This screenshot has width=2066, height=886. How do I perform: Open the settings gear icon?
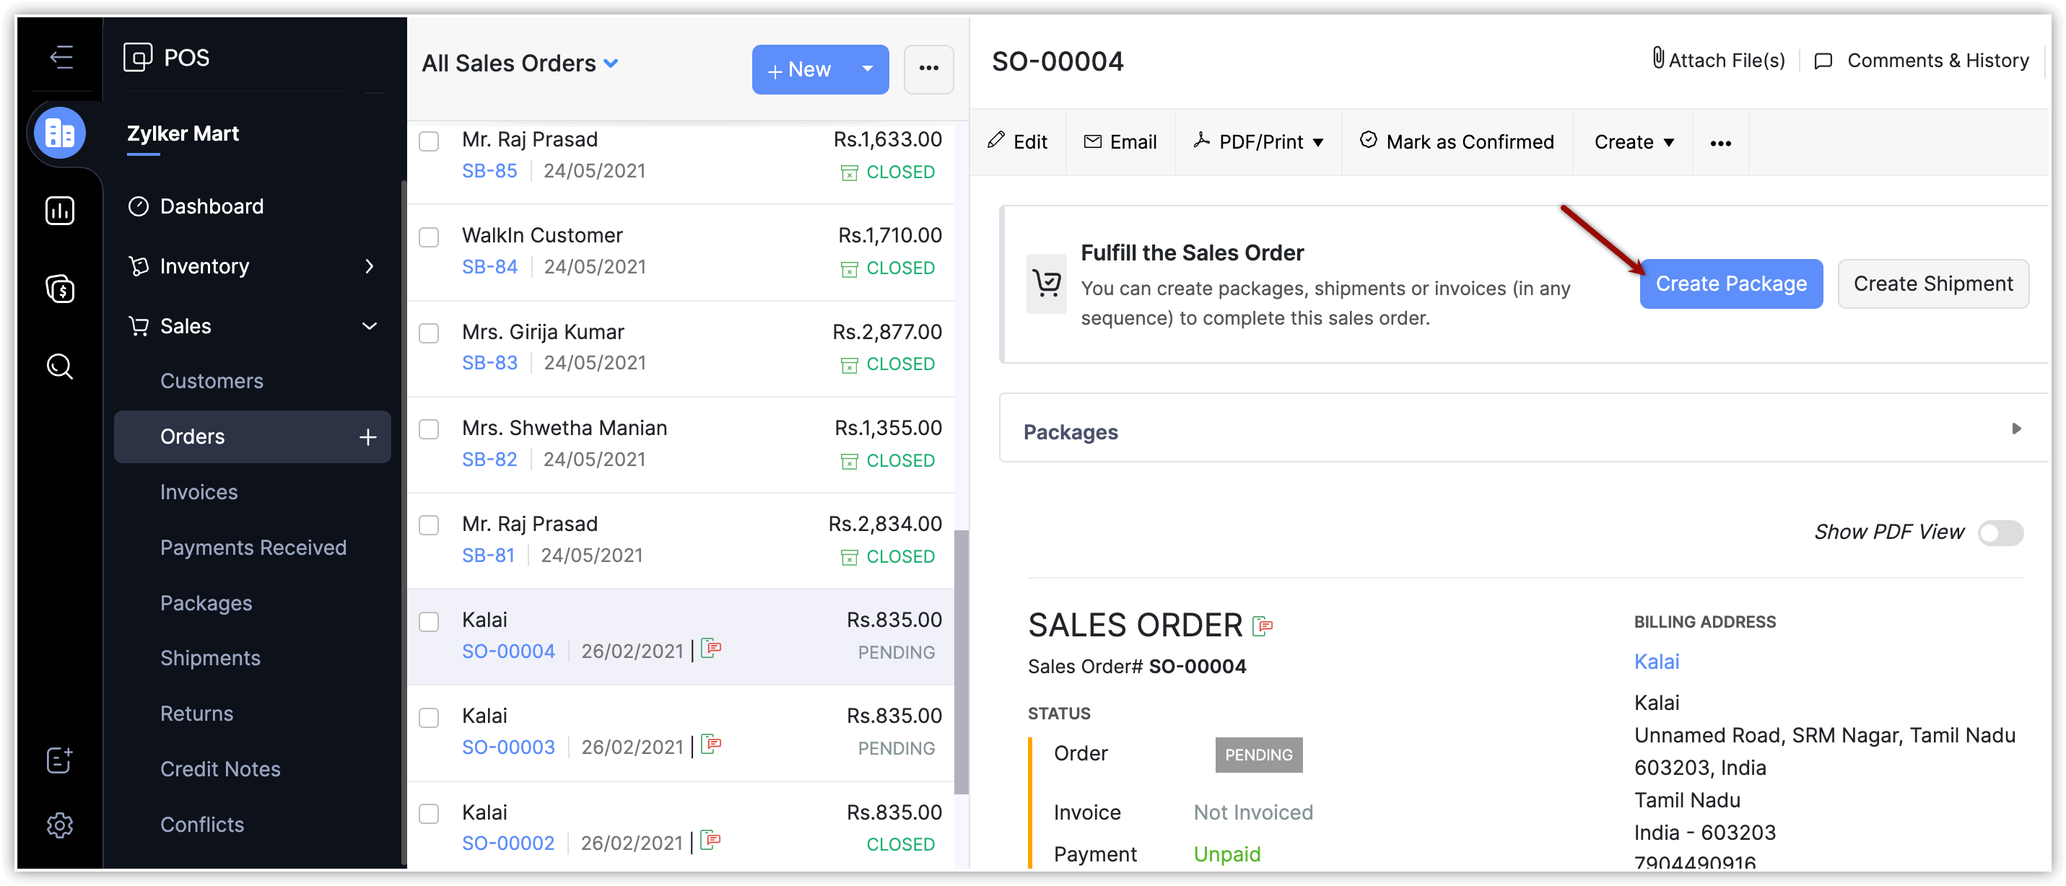click(60, 824)
